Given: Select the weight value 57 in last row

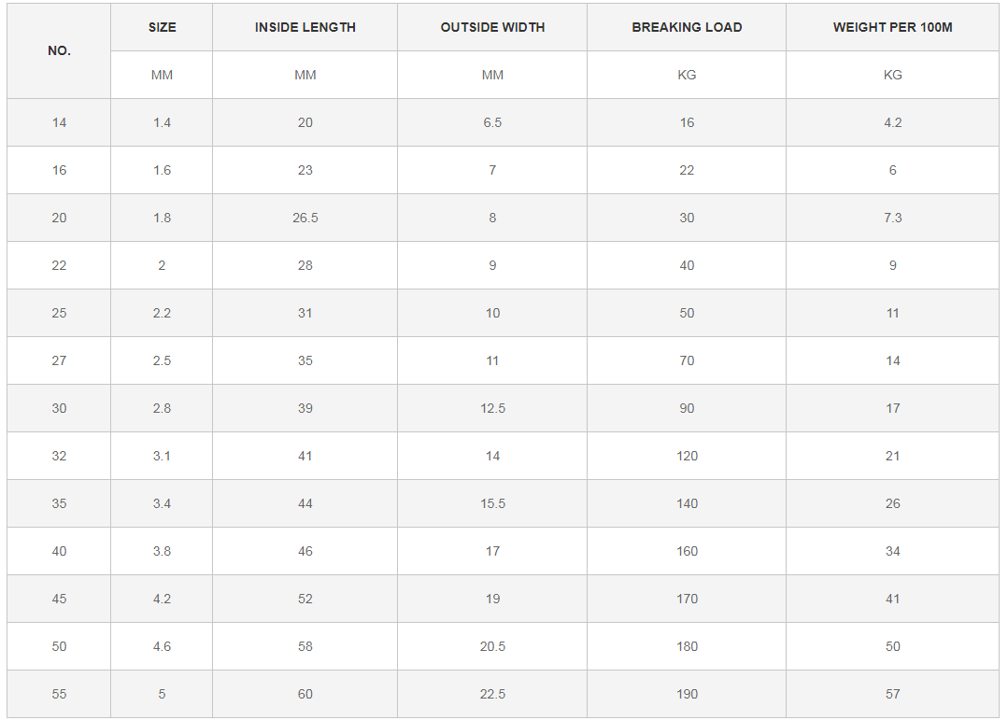Looking at the screenshot, I should pos(892,694).
